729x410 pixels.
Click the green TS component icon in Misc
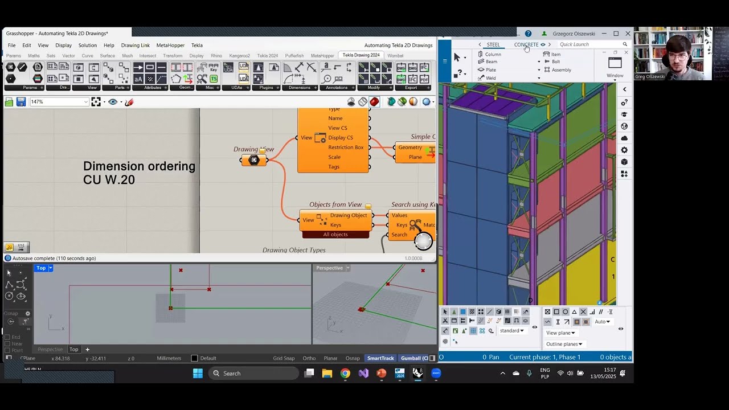coord(214,79)
